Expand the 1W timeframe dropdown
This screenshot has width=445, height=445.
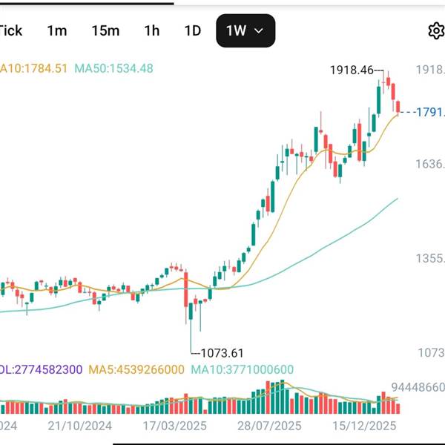pyautogui.click(x=245, y=30)
